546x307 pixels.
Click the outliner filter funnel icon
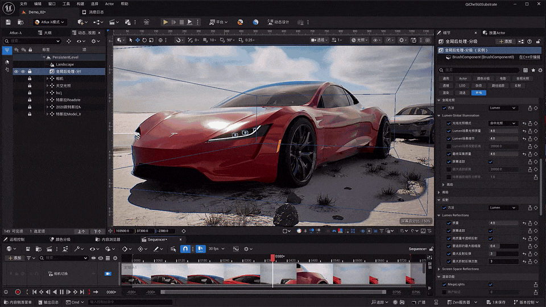pos(7,50)
